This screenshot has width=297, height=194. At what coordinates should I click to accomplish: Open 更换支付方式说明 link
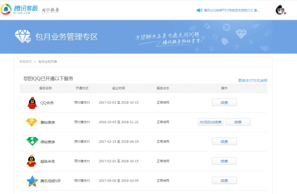click(252, 80)
